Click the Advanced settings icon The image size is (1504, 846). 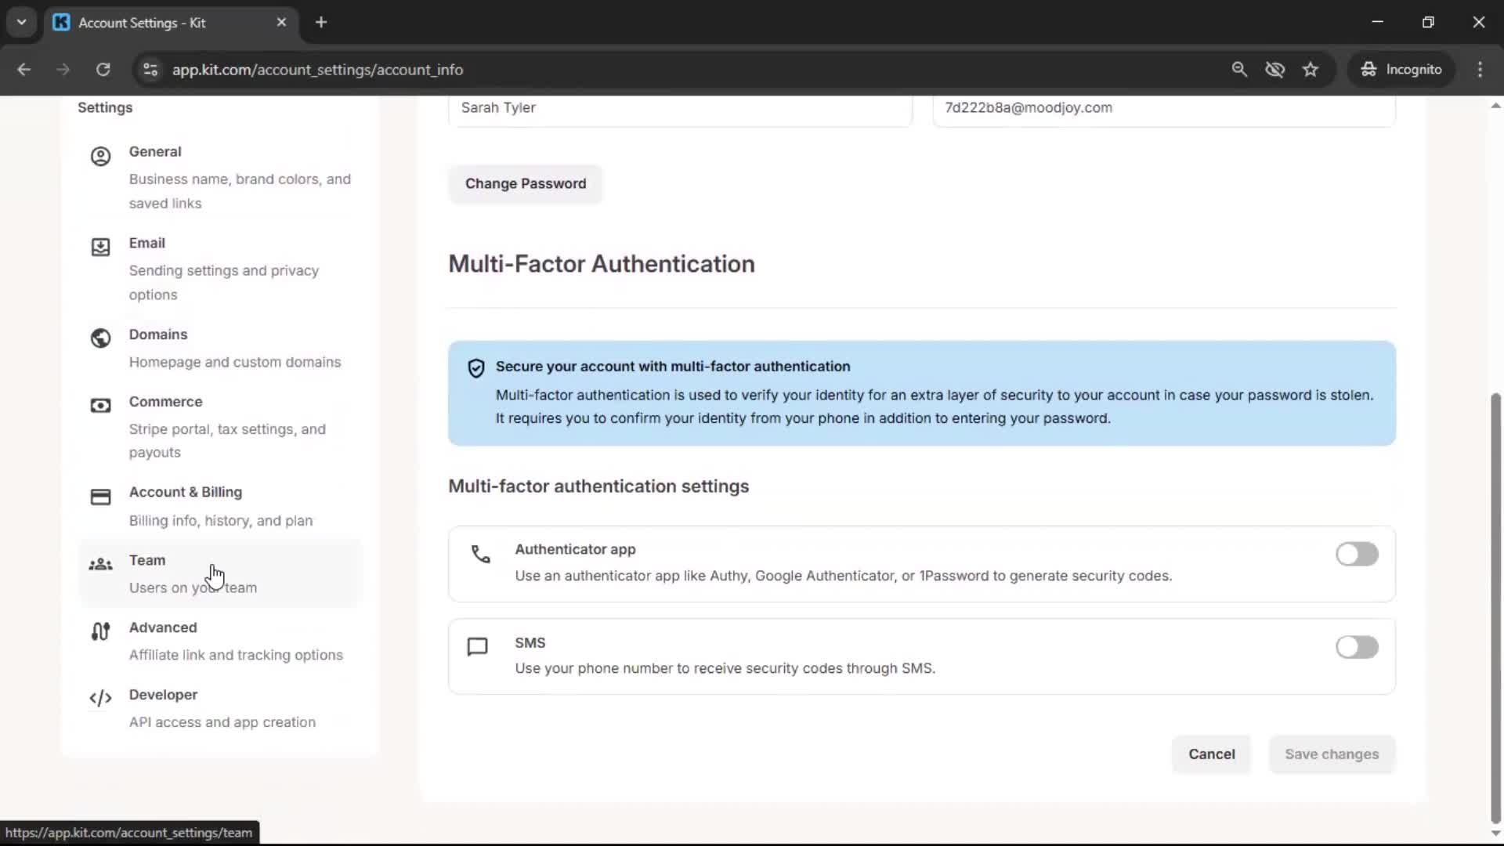(100, 631)
